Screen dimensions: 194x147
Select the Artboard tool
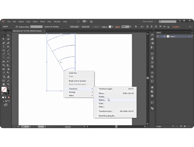point(4,81)
